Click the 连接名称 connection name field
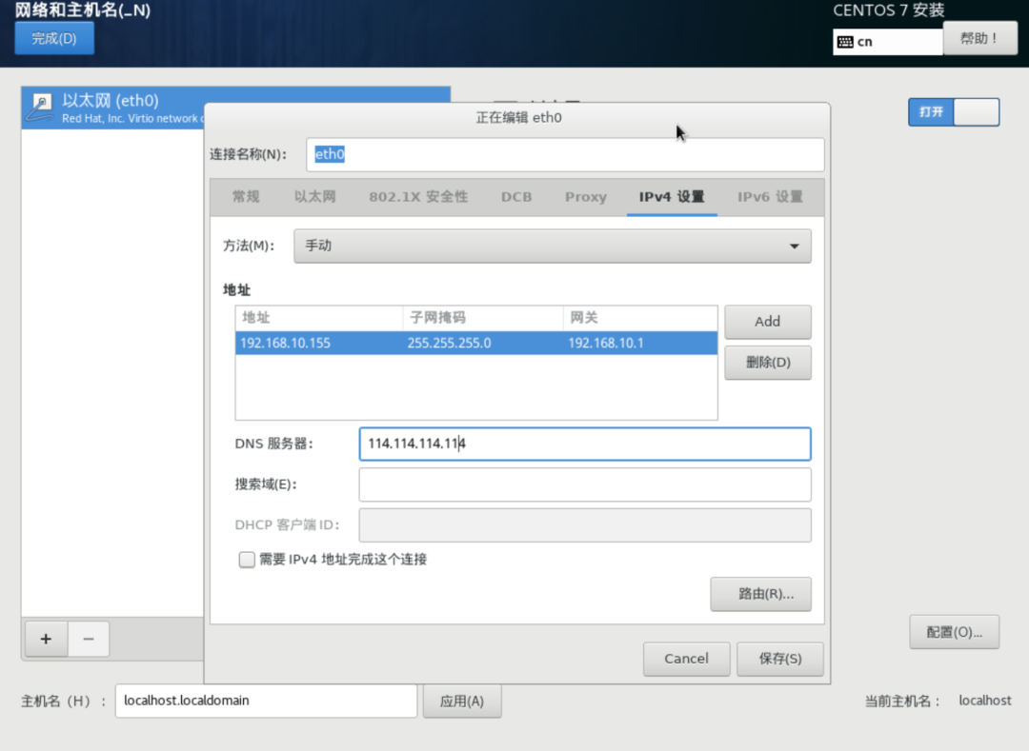The height and width of the screenshot is (751, 1029). (565, 154)
